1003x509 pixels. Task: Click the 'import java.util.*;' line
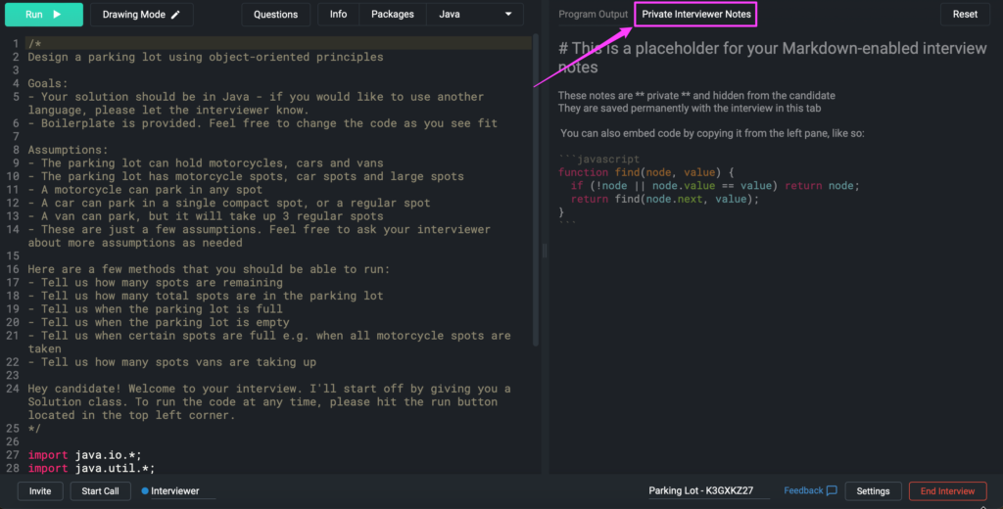click(x=91, y=468)
